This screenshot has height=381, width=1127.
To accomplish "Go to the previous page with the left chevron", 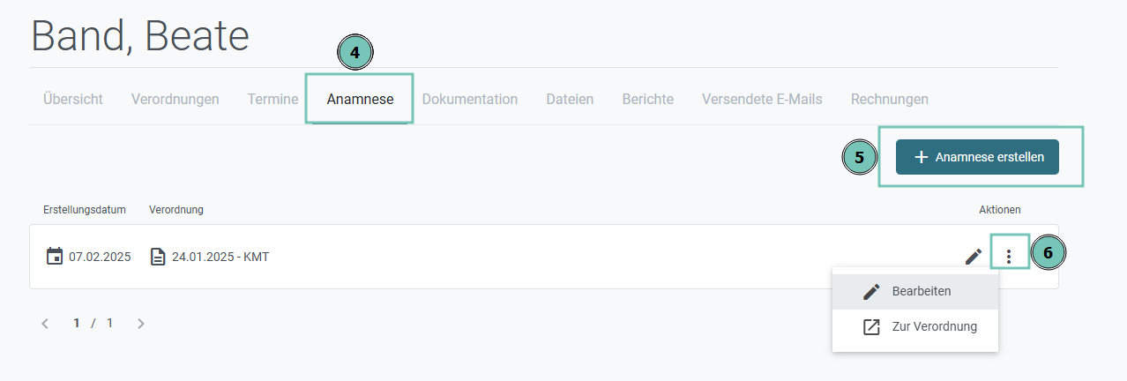I will click(x=45, y=324).
